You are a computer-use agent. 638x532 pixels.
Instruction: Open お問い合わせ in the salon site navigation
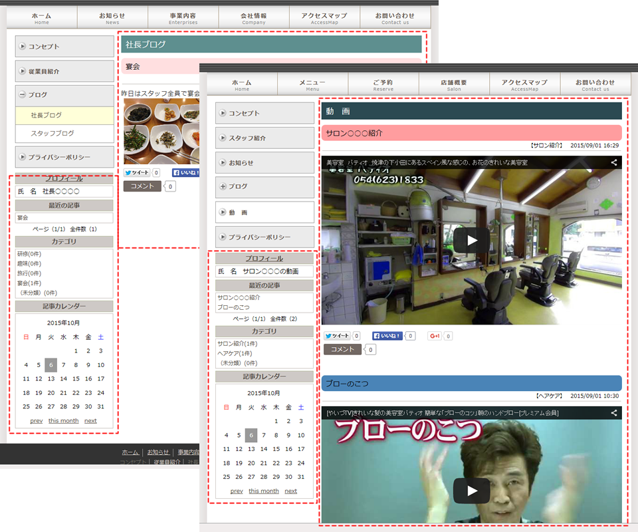(x=595, y=84)
